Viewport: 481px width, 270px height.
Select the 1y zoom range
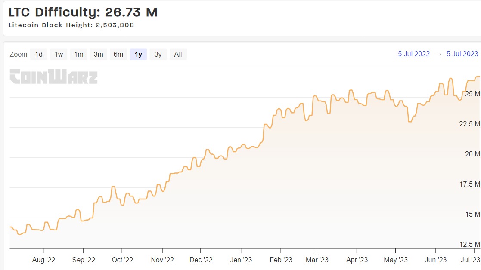tap(138, 55)
